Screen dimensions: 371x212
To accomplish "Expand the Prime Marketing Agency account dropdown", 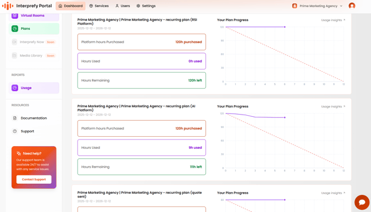I will [x=317, y=6].
